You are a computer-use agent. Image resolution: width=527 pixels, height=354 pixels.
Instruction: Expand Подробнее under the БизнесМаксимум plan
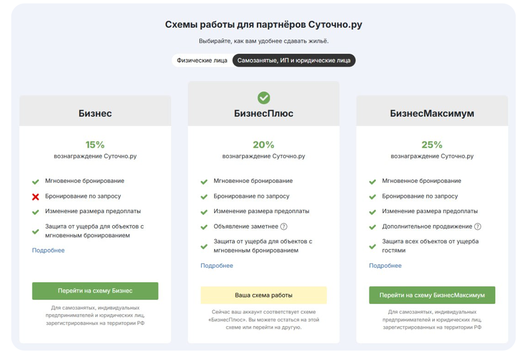click(x=385, y=266)
